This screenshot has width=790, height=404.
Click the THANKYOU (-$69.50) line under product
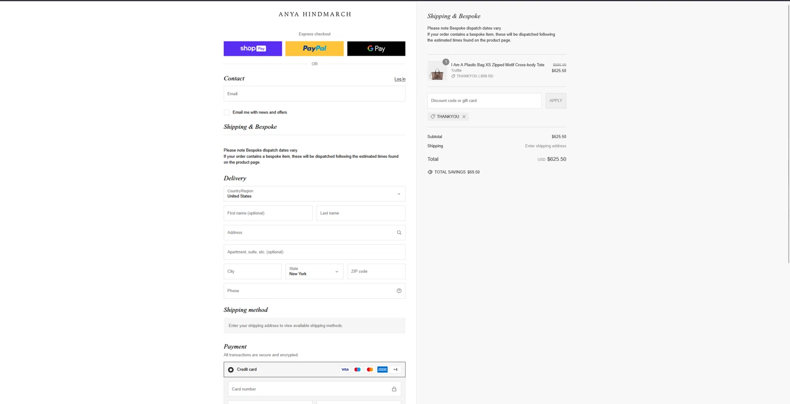coord(472,76)
